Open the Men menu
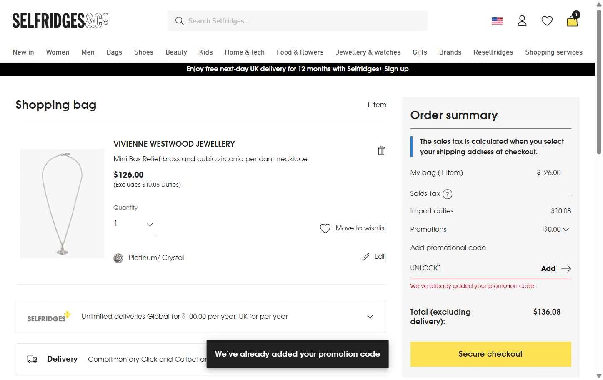The image size is (603, 380). tap(88, 52)
